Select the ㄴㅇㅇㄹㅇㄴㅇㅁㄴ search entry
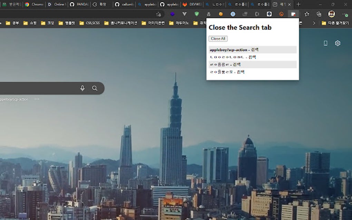This screenshot has width=352, height=220. [253, 57]
